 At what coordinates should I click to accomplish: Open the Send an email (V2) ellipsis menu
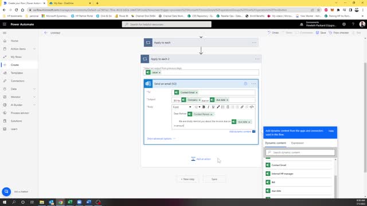(253, 84)
